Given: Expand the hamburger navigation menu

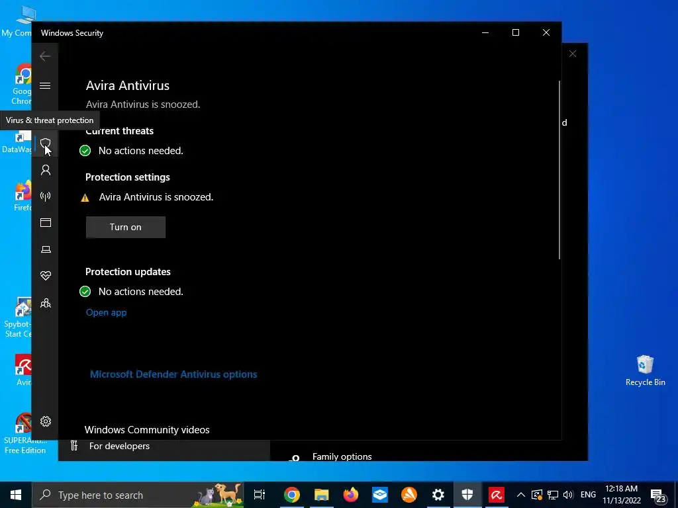Looking at the screenshot, I should pos(45,85).
